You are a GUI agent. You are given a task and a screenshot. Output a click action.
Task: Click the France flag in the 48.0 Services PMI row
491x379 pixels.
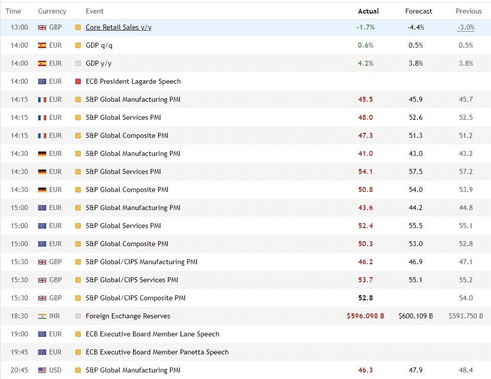tap(42, 118)
